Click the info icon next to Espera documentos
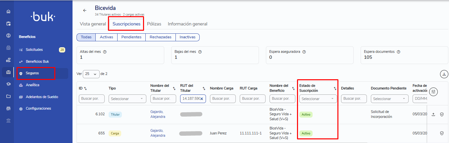This screenshot has width=449, height=143. coord(399,52)
